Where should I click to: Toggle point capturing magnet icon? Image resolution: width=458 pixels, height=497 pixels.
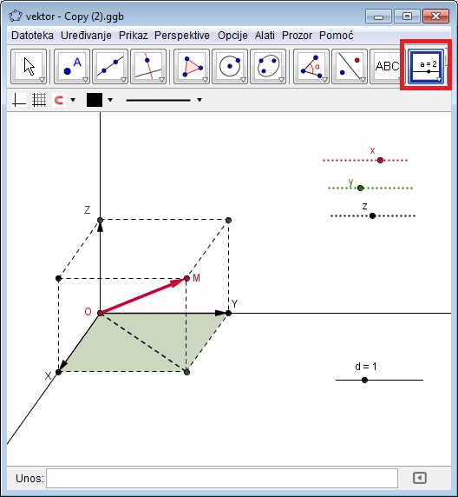[x=59, y=100]
